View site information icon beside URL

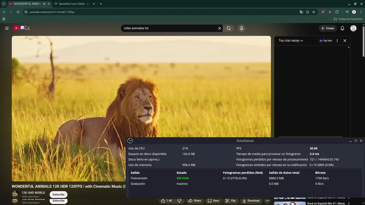26,12
